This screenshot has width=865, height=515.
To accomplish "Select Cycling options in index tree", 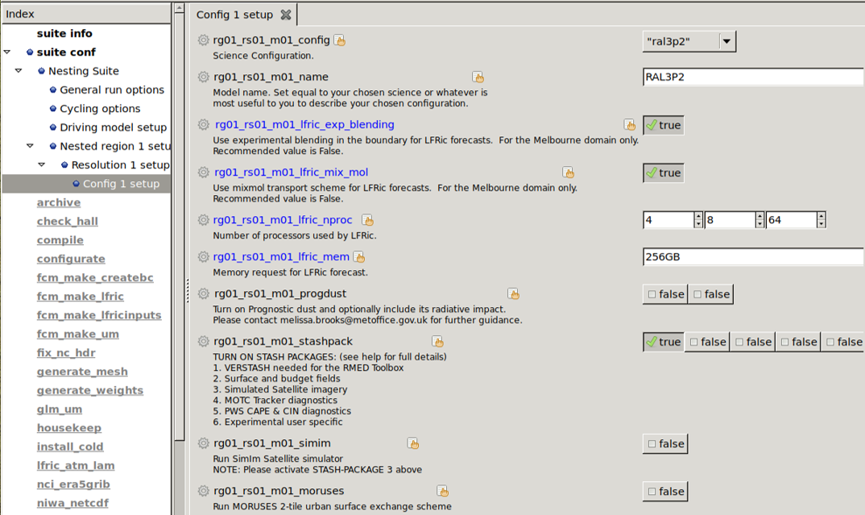I will (x=100, y=108).
